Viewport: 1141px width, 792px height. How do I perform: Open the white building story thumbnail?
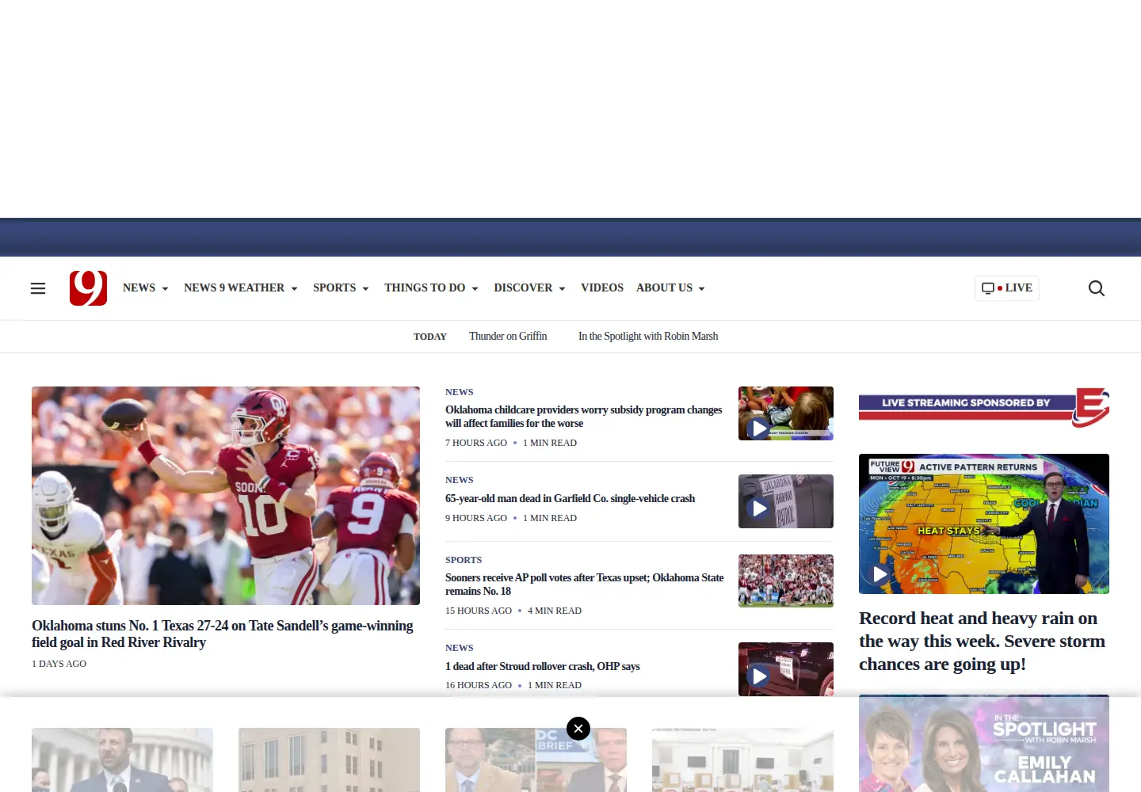pyautogui.click(x=742, y=760)
